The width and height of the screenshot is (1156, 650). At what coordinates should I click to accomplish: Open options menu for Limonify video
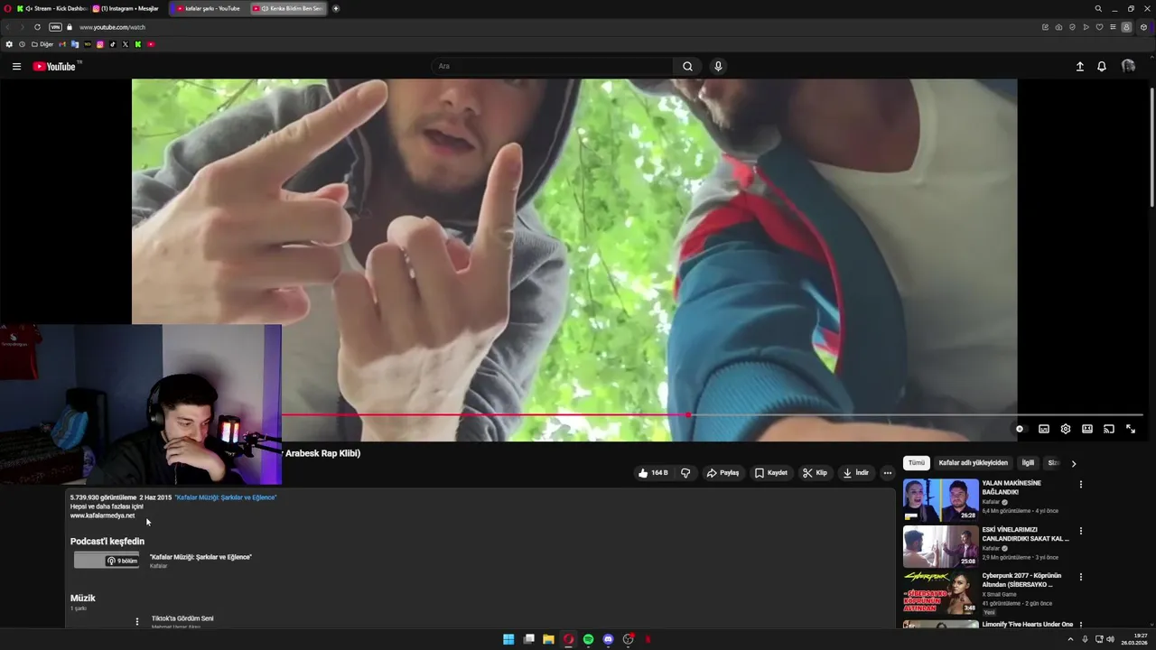point(1081,624)
